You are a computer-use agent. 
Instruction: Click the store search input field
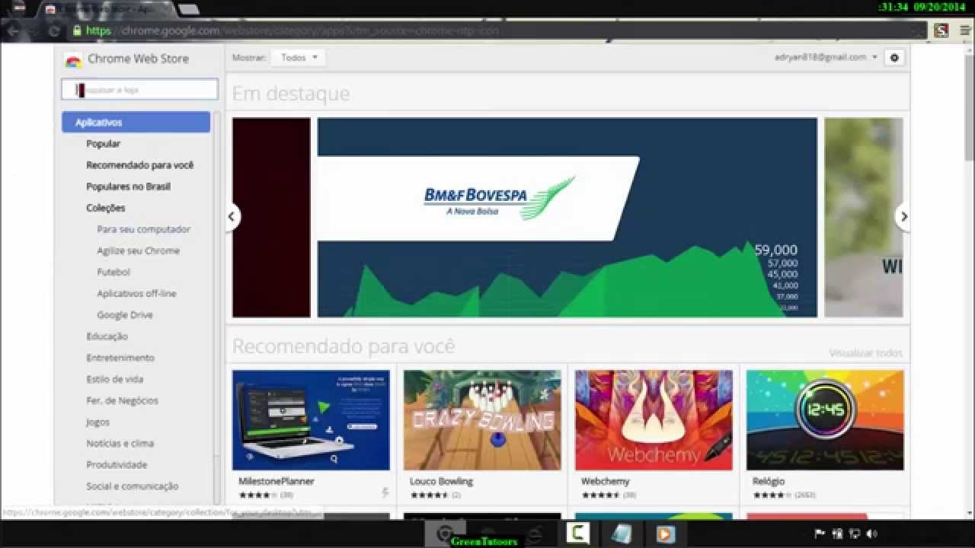140,90
